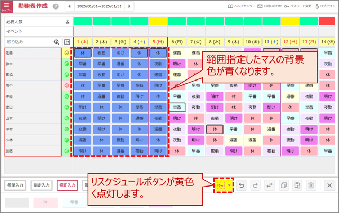Click the swap shifts icon
This screenshot has height=213, width=339.
coord(269,185)
